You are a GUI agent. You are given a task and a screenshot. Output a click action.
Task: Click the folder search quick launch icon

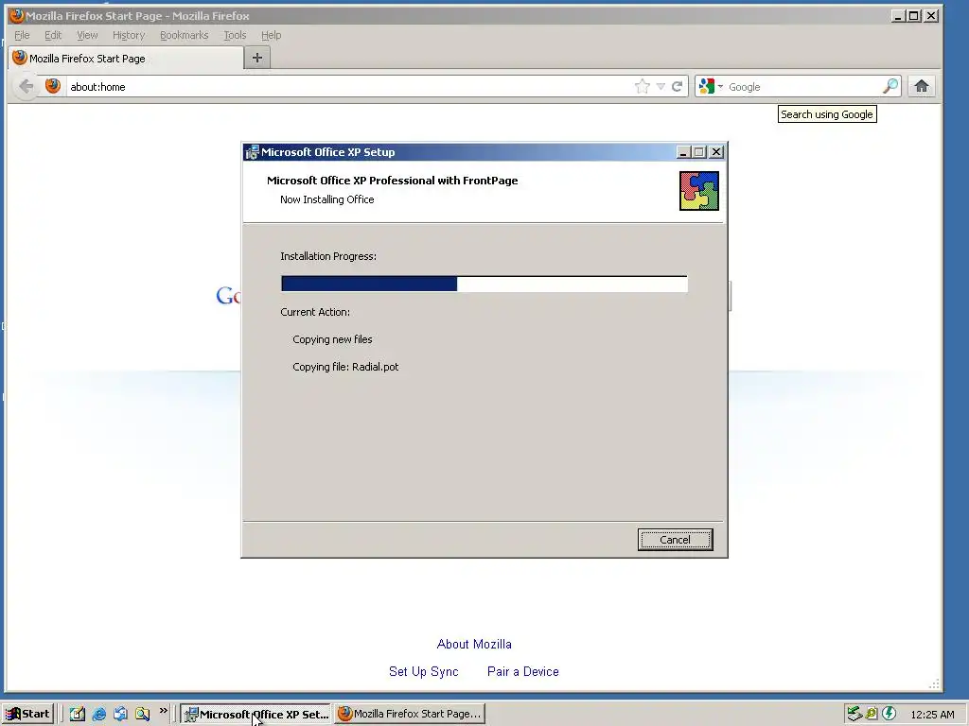pos(142,714)
